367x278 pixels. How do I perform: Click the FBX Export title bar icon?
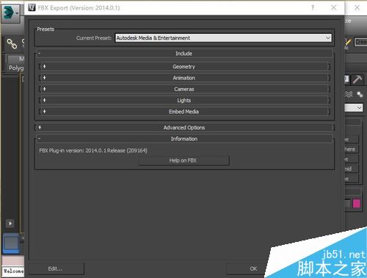(32, 7)
